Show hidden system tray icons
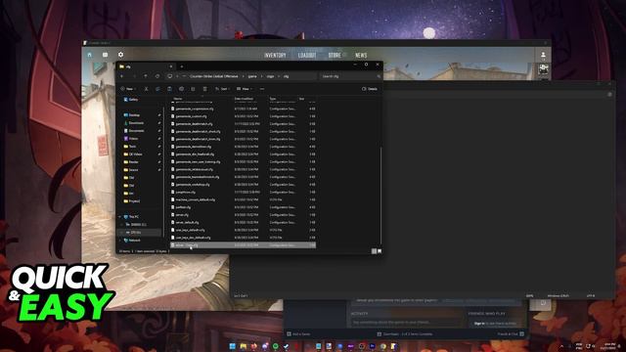 561,346
